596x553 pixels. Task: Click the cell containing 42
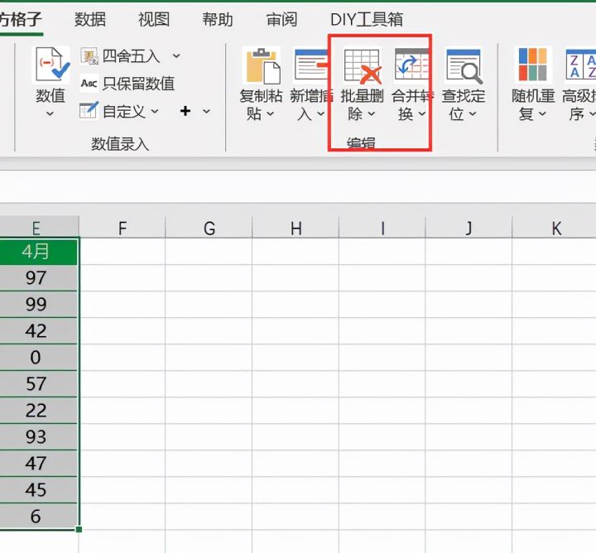(x=39, y=330)
